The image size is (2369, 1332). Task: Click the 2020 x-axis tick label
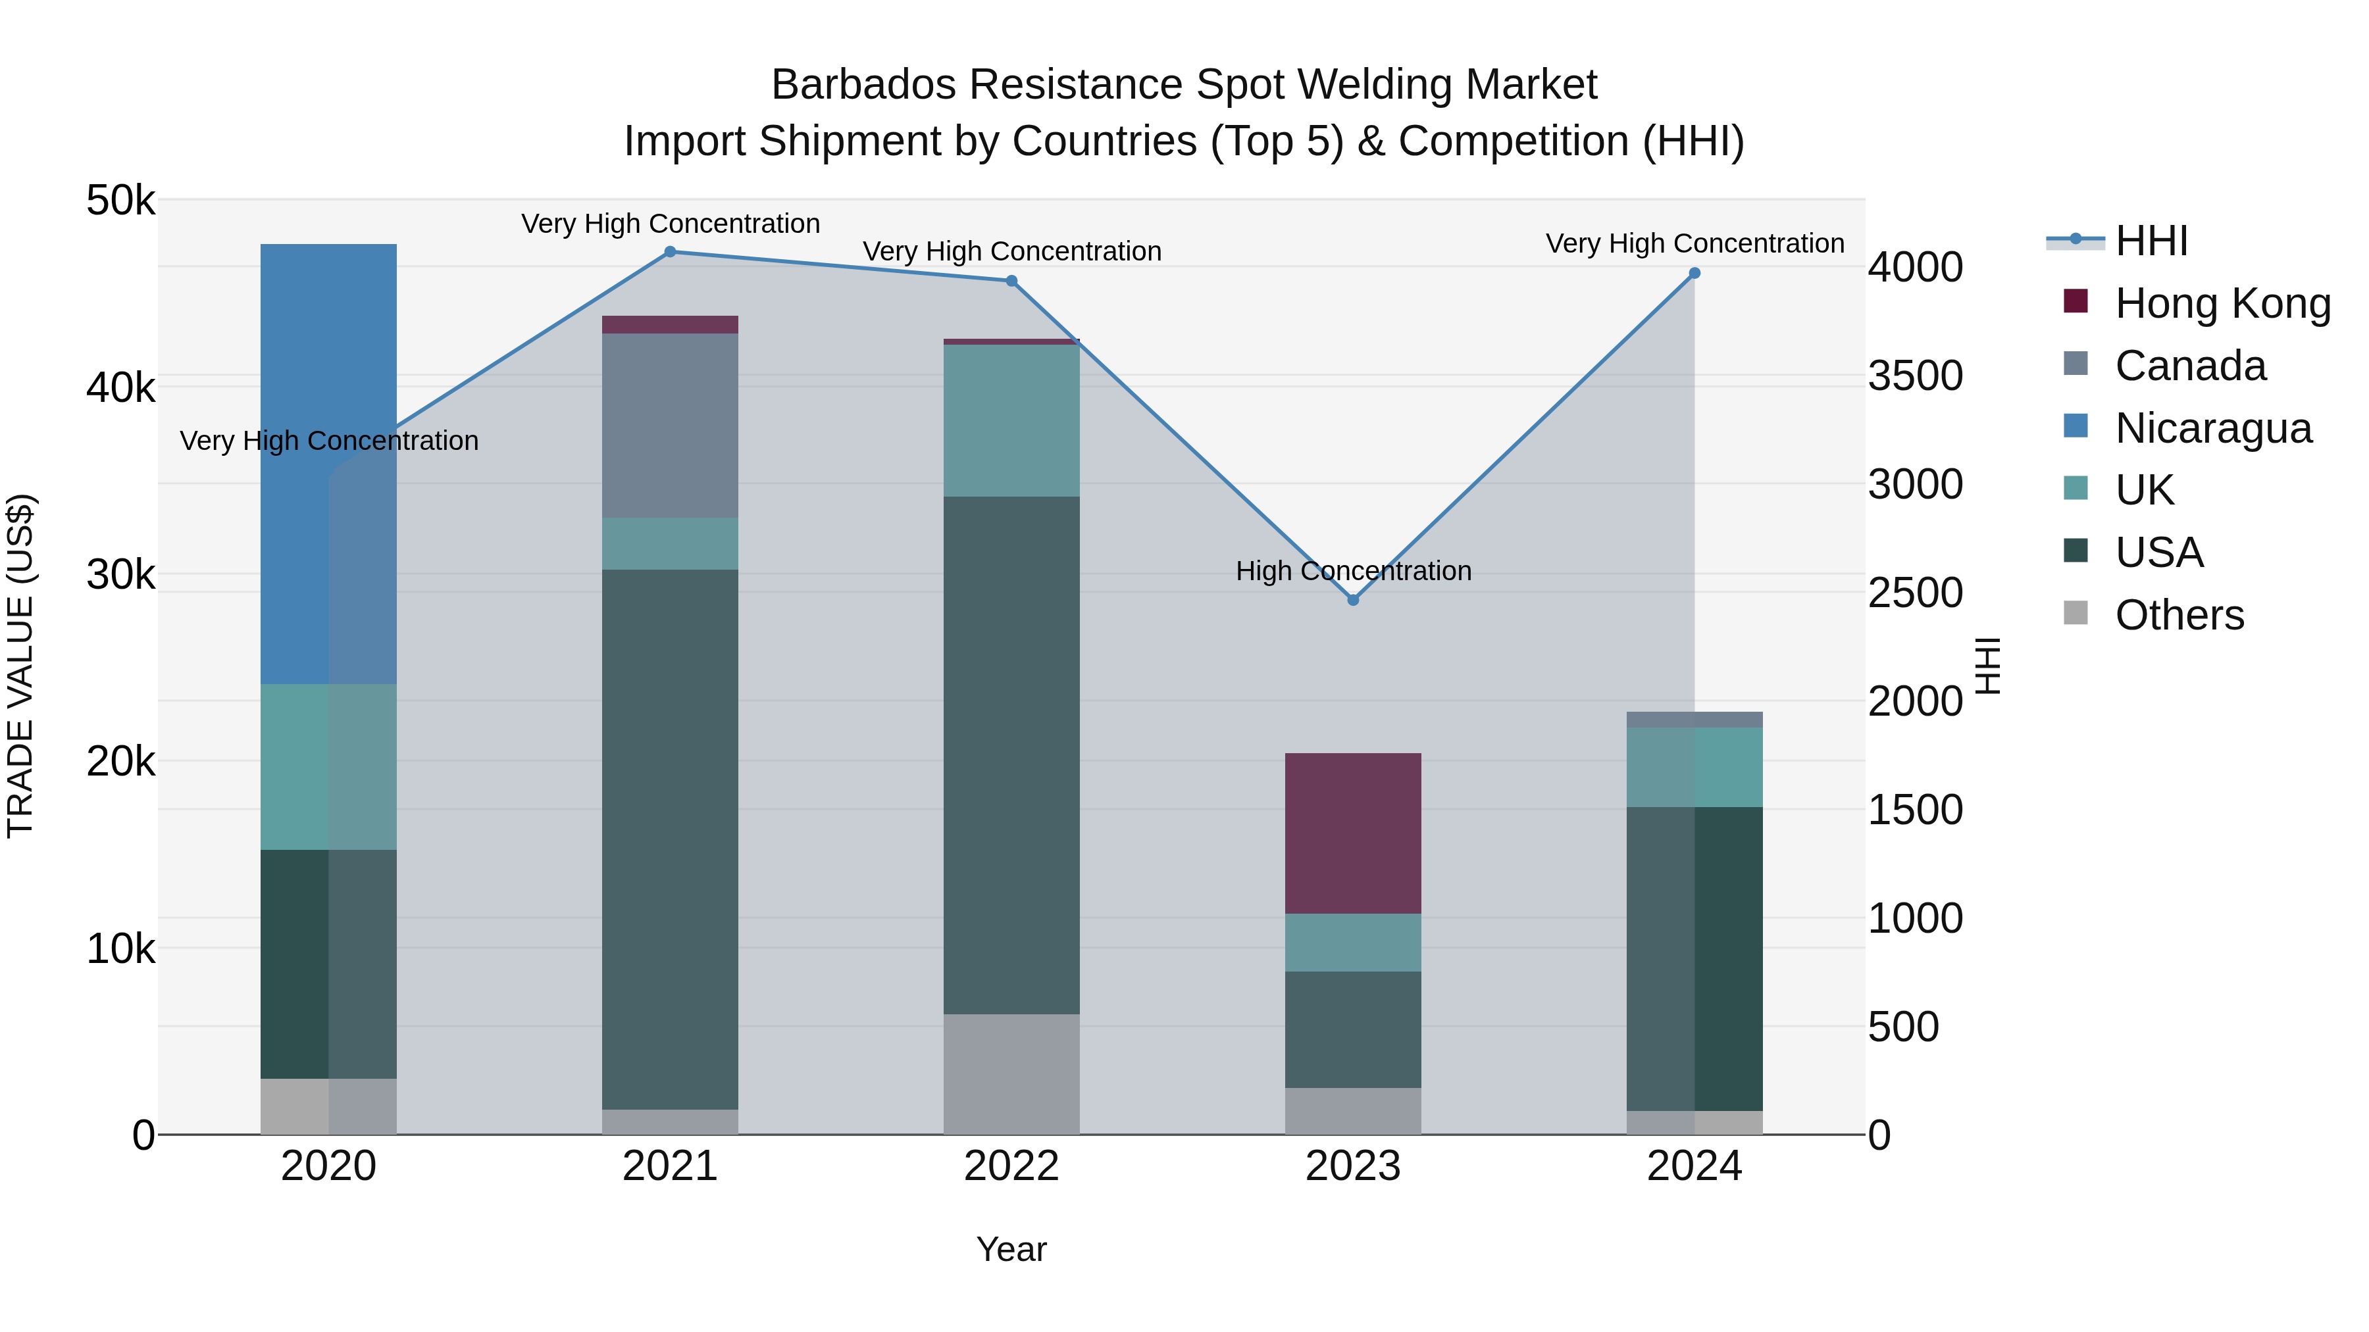pos(328,1166)
